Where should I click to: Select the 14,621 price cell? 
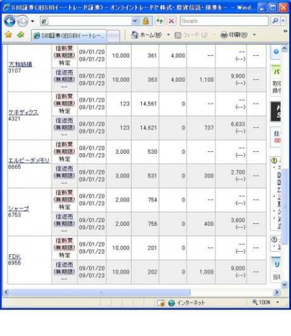point(149,128)
